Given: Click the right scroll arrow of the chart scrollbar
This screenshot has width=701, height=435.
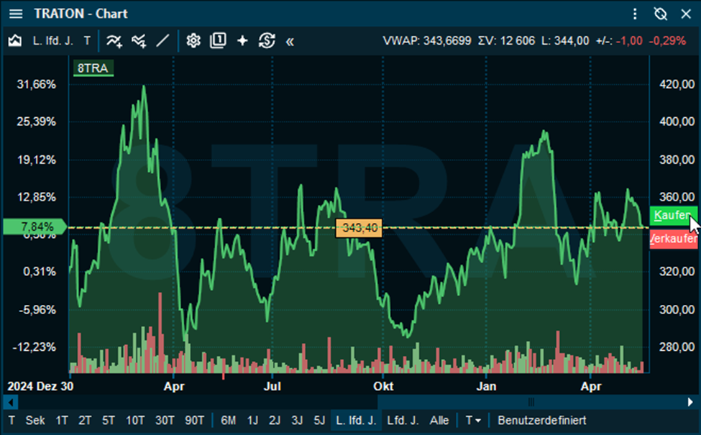Looking at the screenshot, I should (689, 403).
